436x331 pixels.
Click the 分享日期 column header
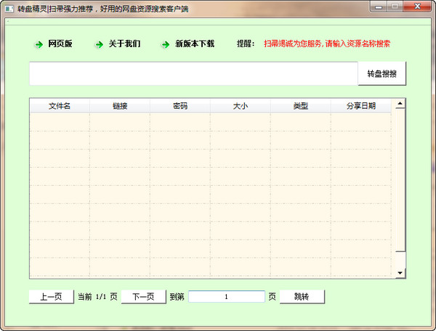coord(360,106)
